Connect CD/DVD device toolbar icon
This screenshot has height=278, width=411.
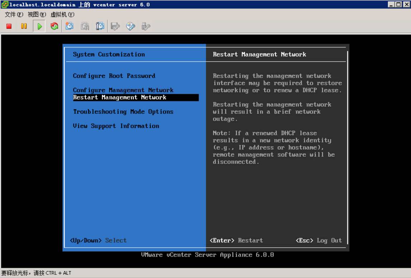point(130,26)
